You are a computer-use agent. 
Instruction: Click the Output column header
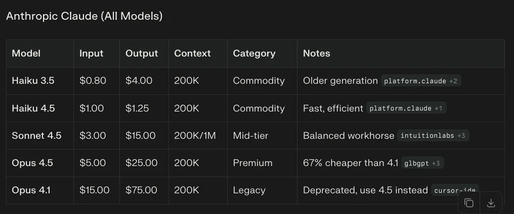click(x=141, y=54)
